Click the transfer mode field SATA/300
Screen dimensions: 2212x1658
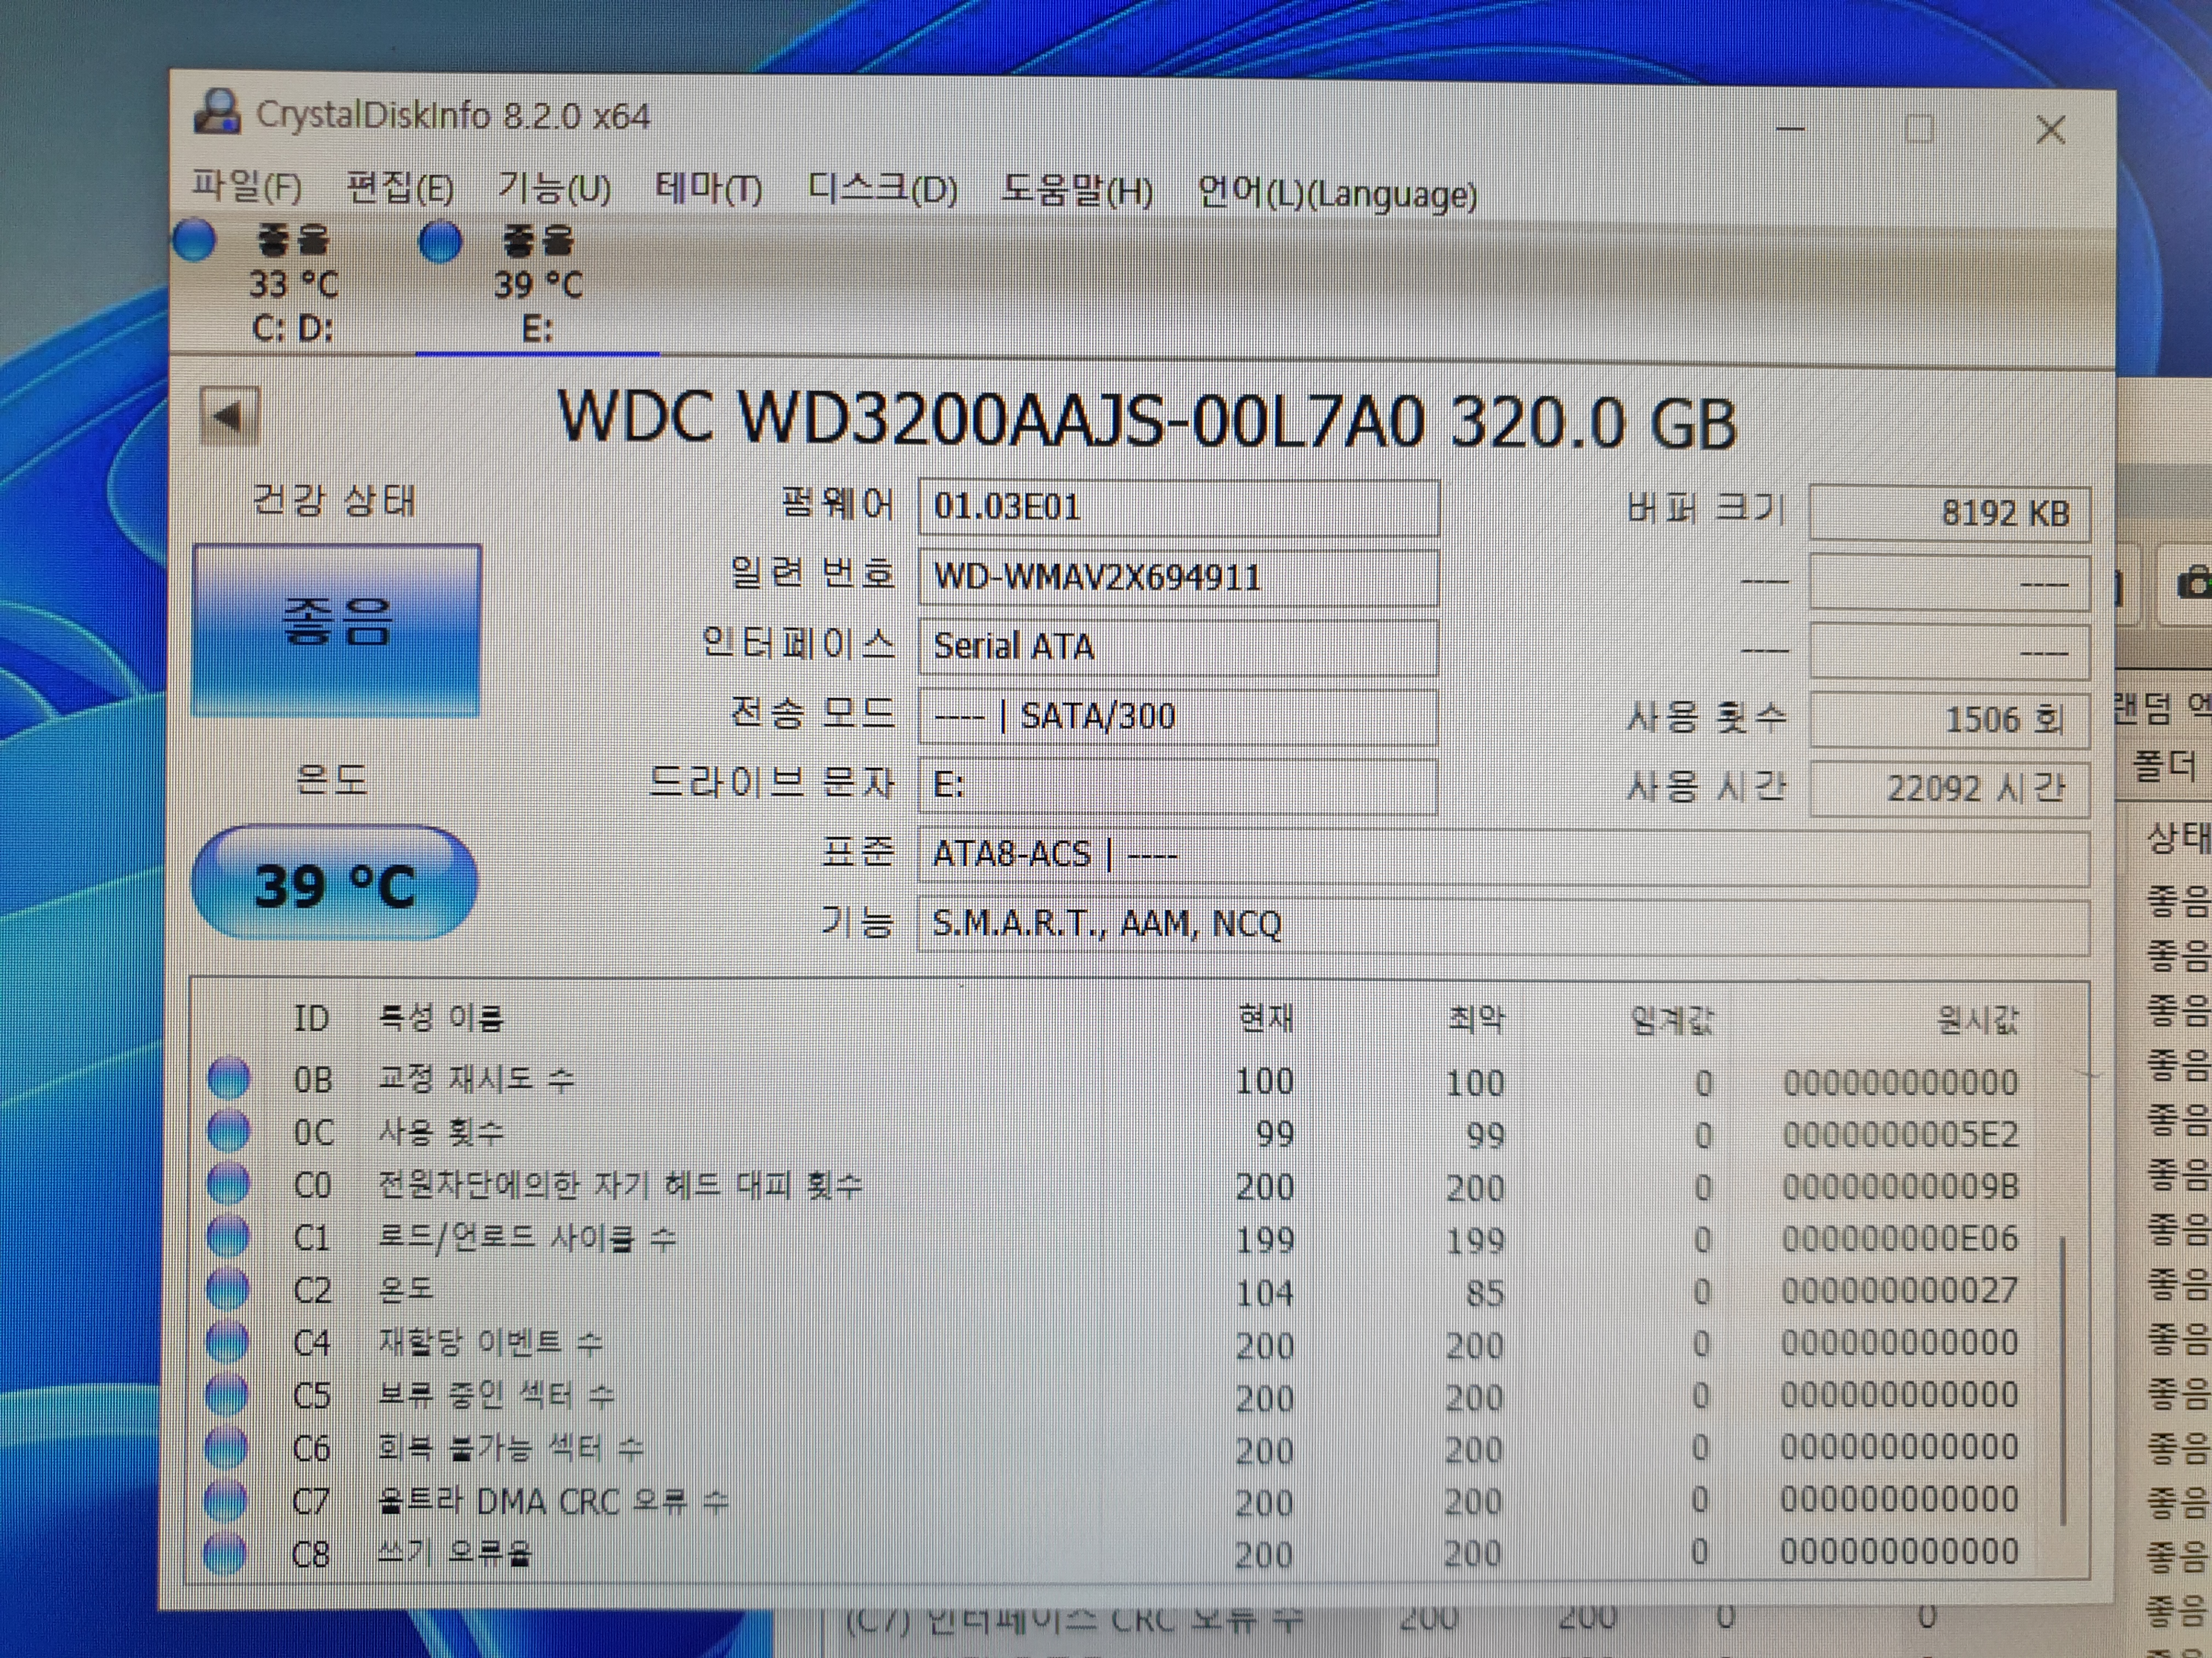[1178, 717]
